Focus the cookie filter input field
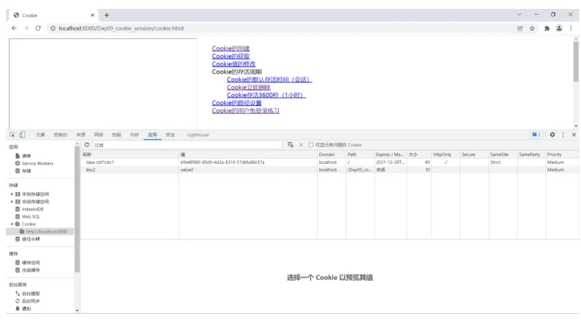The image size is (581, 325). (x=187, y=145)
